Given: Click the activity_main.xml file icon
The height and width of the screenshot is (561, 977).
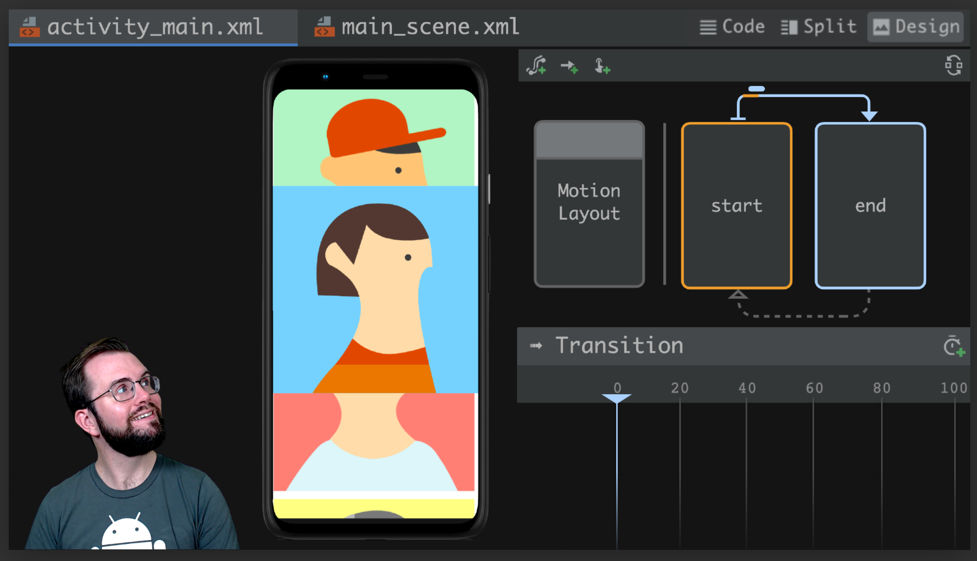Looking at the screenshot, I should pos(30,27).
